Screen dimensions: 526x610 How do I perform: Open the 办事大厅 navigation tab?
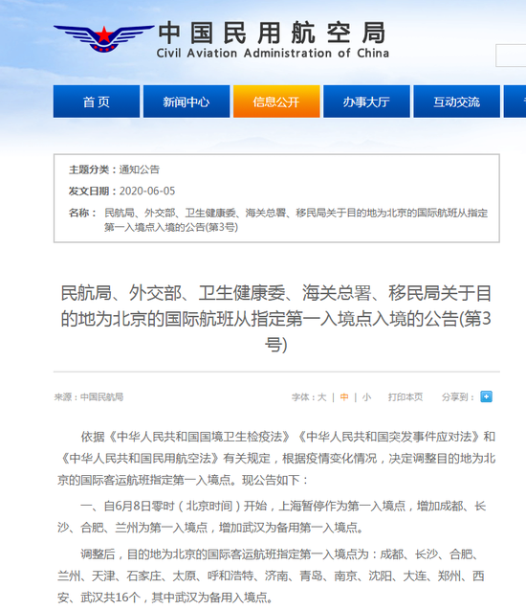pyautogui.click(x=366, y=102)
